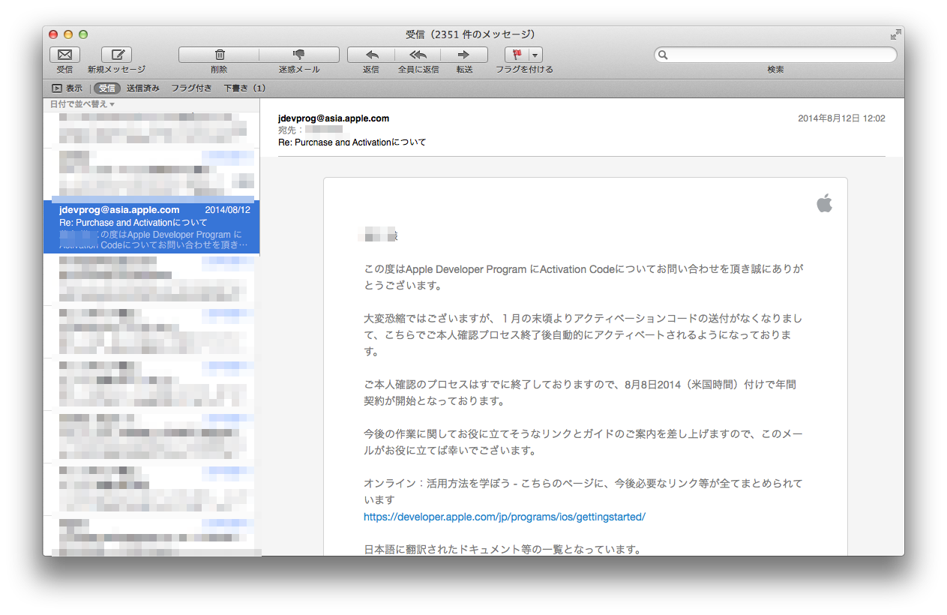The image size is (947, 615).
Task: Click the 検索 search field
Action: [775, 55]
